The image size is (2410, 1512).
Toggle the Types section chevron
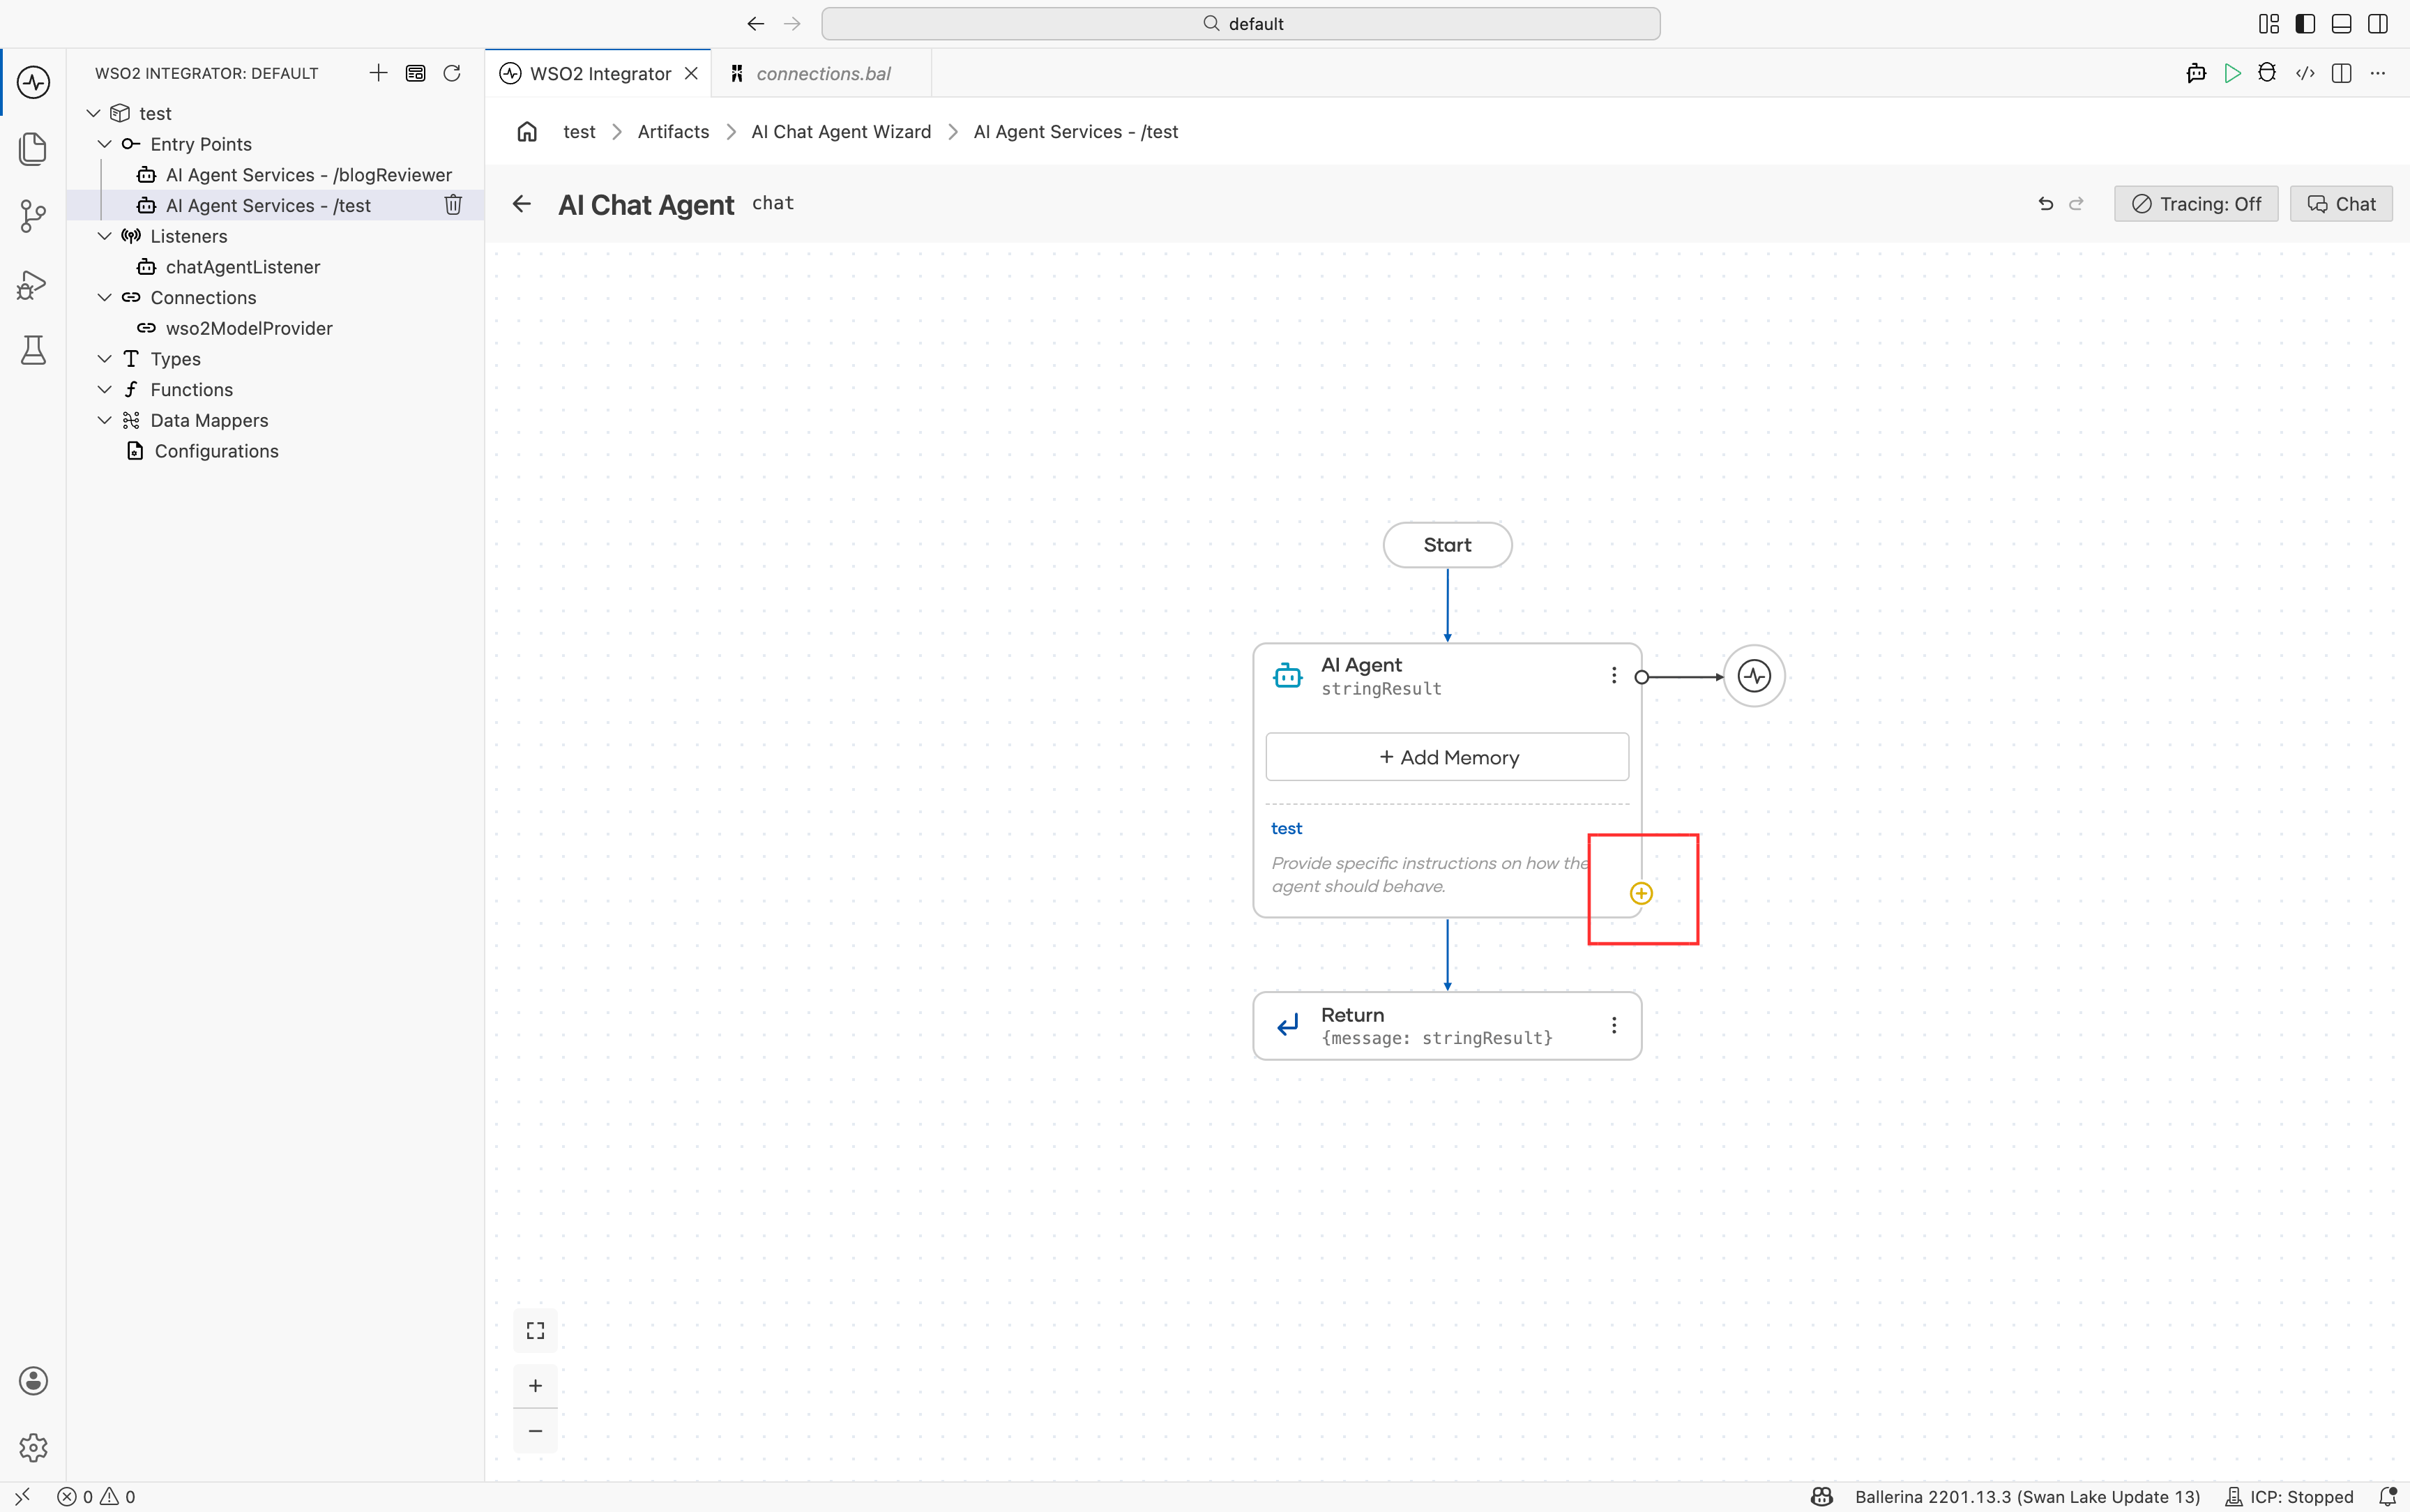coord(104,359)
